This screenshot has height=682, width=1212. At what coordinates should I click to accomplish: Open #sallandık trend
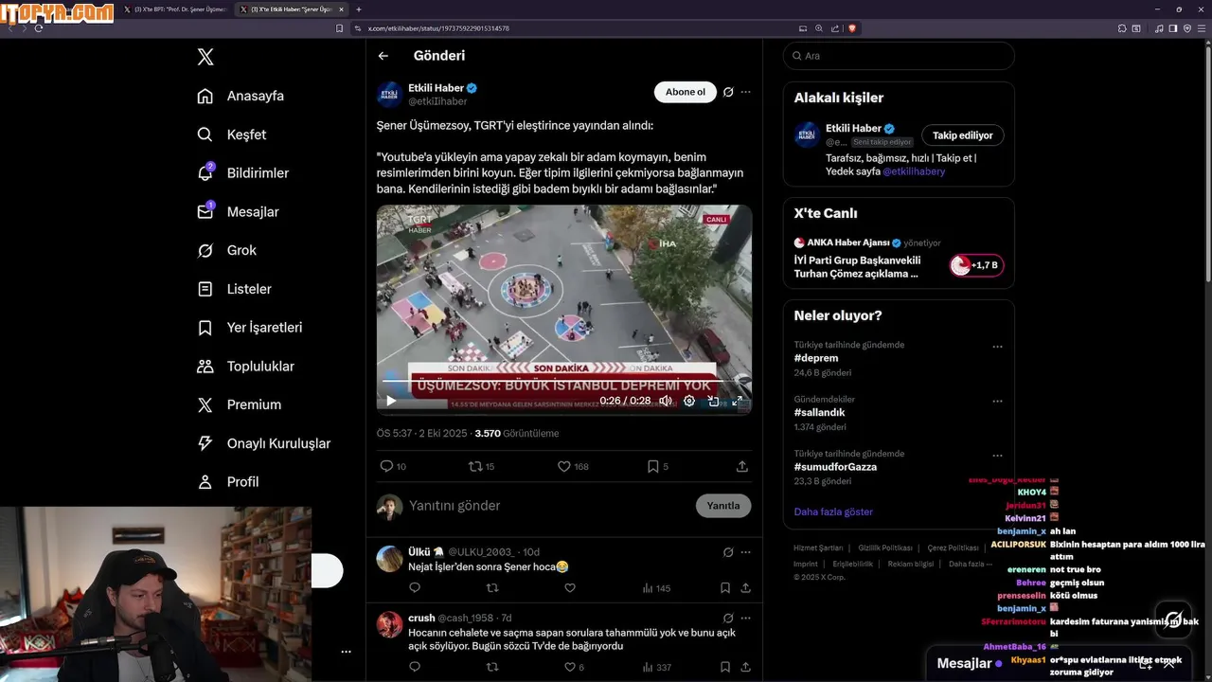click(x=819, y=412)
